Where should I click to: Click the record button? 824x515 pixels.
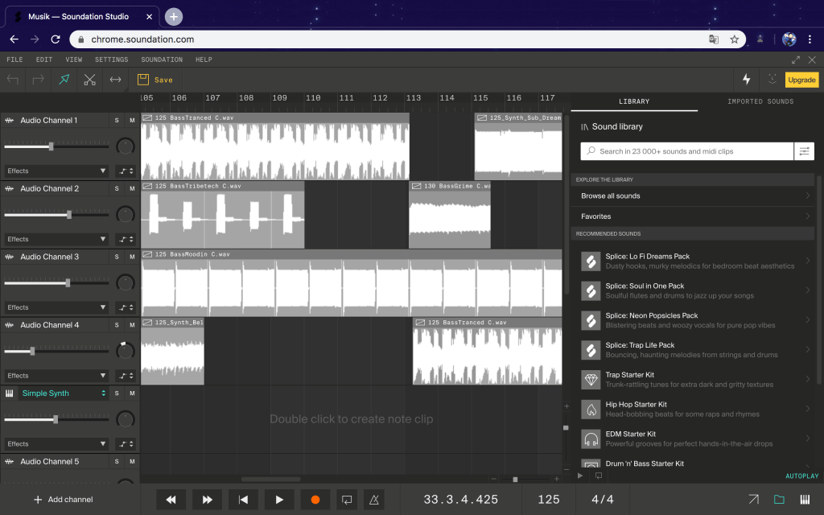coord(315,500)
